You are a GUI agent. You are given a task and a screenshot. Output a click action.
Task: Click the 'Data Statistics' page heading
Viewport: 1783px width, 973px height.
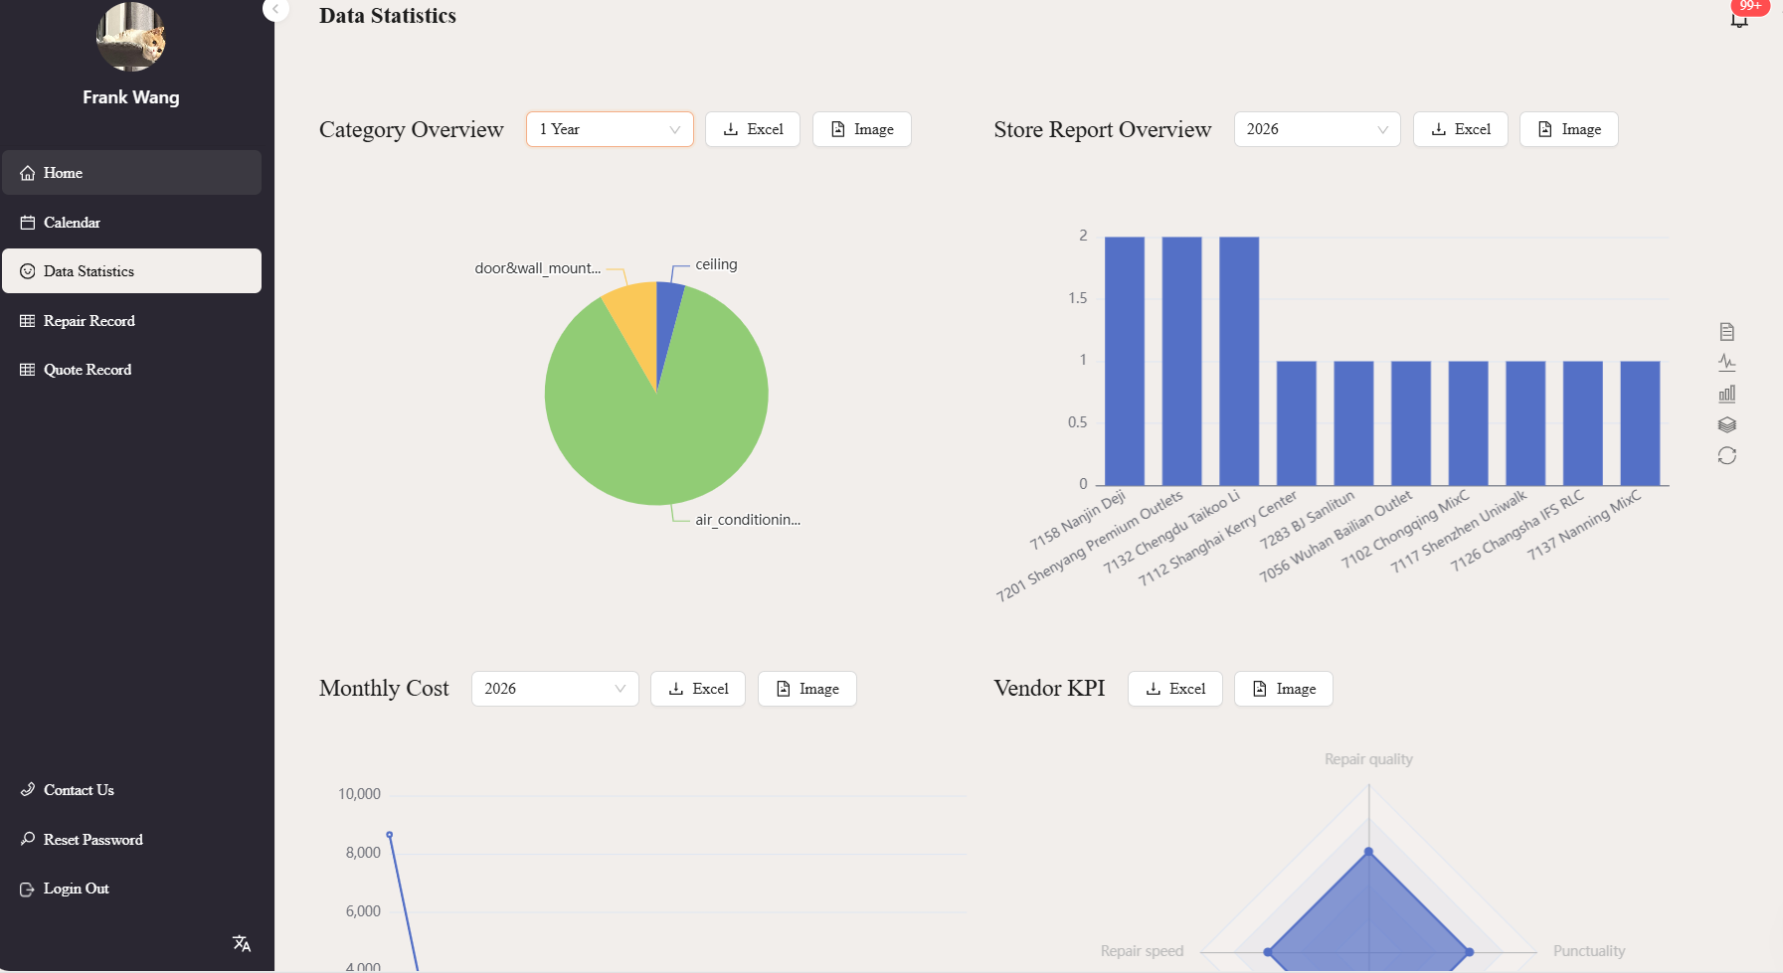[x=388, y=16]
